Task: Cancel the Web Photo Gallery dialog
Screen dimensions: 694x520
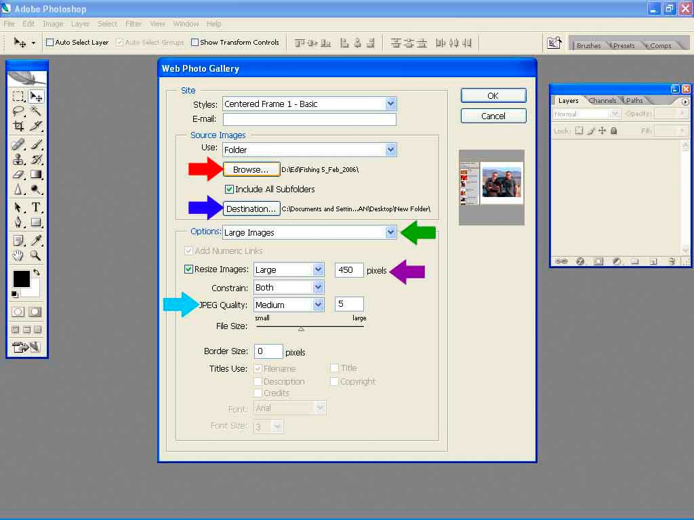Action: 493,116
